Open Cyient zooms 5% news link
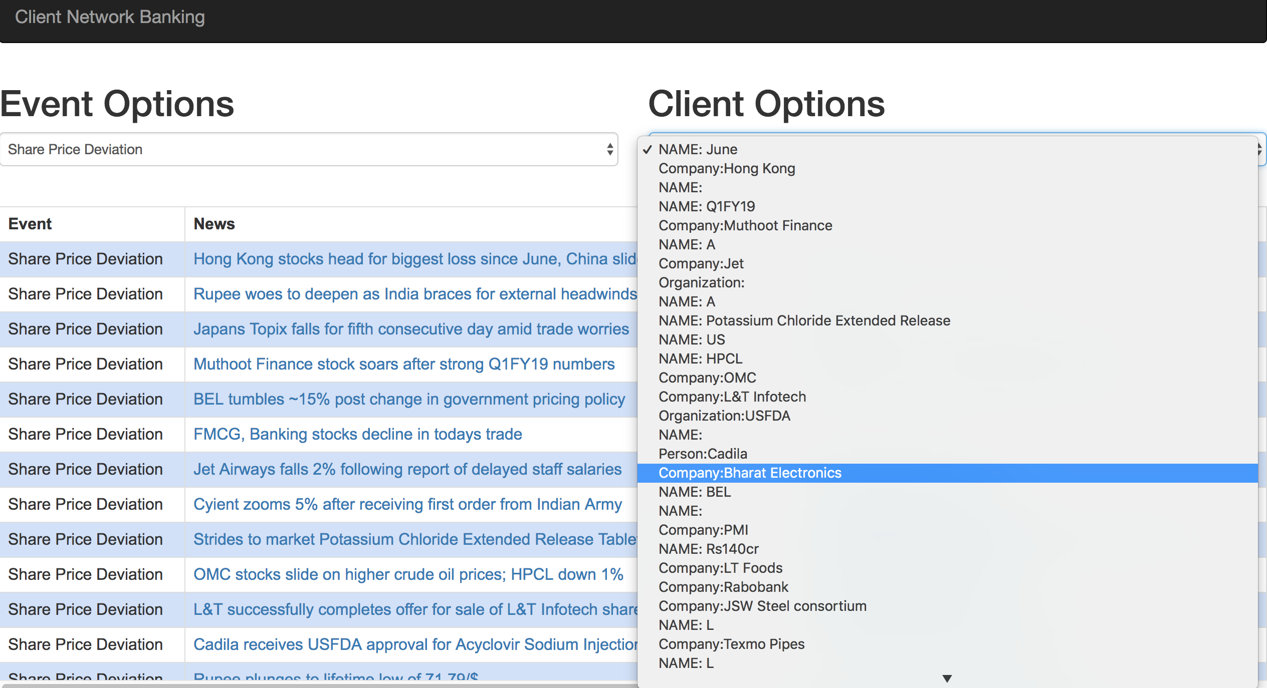Viewport: 1267px width, 688px height. click(x=407, y=504)
